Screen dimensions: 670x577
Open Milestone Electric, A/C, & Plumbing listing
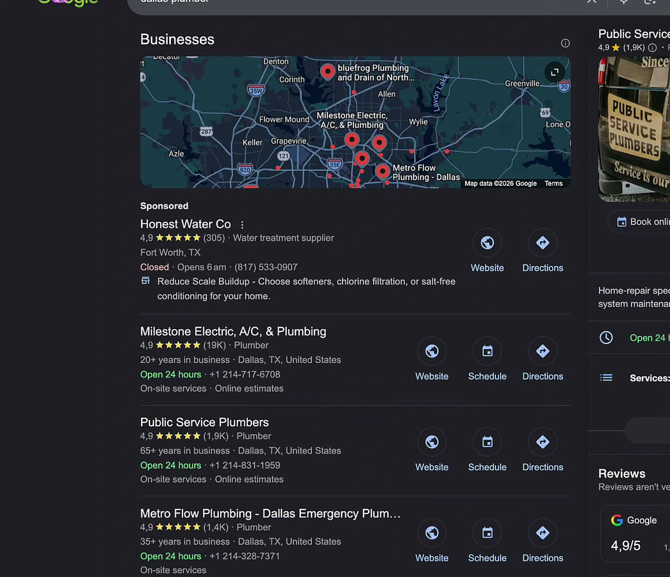tap(233, 331)
